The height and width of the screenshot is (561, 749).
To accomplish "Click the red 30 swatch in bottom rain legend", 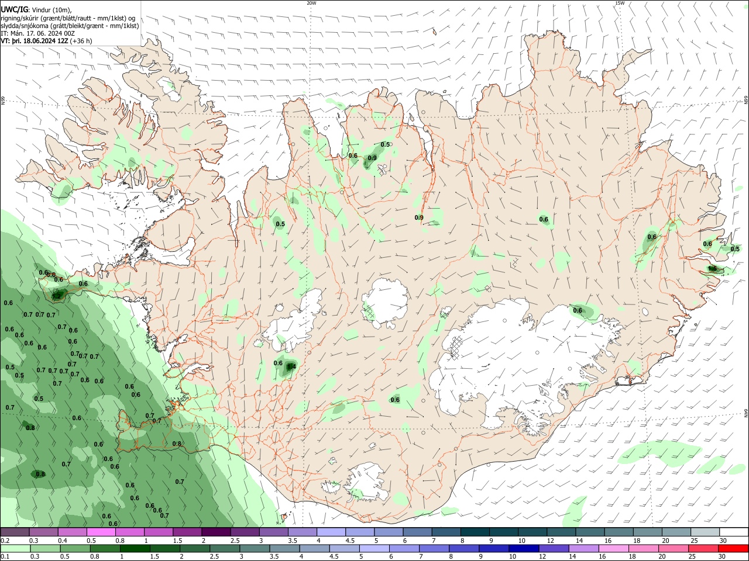I will [x=734, y=549].
